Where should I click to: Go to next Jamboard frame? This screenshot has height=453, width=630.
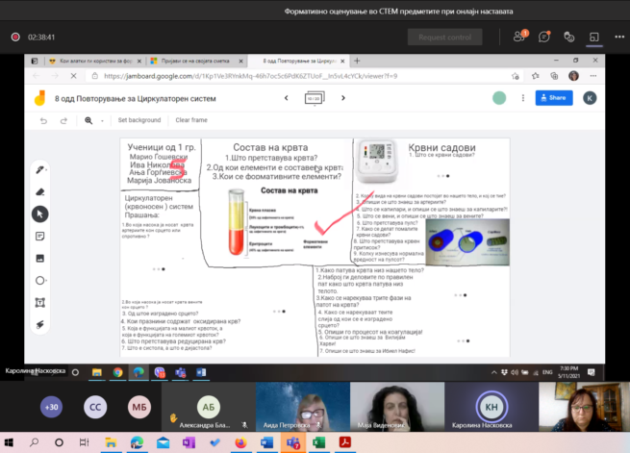coord(343,98)
